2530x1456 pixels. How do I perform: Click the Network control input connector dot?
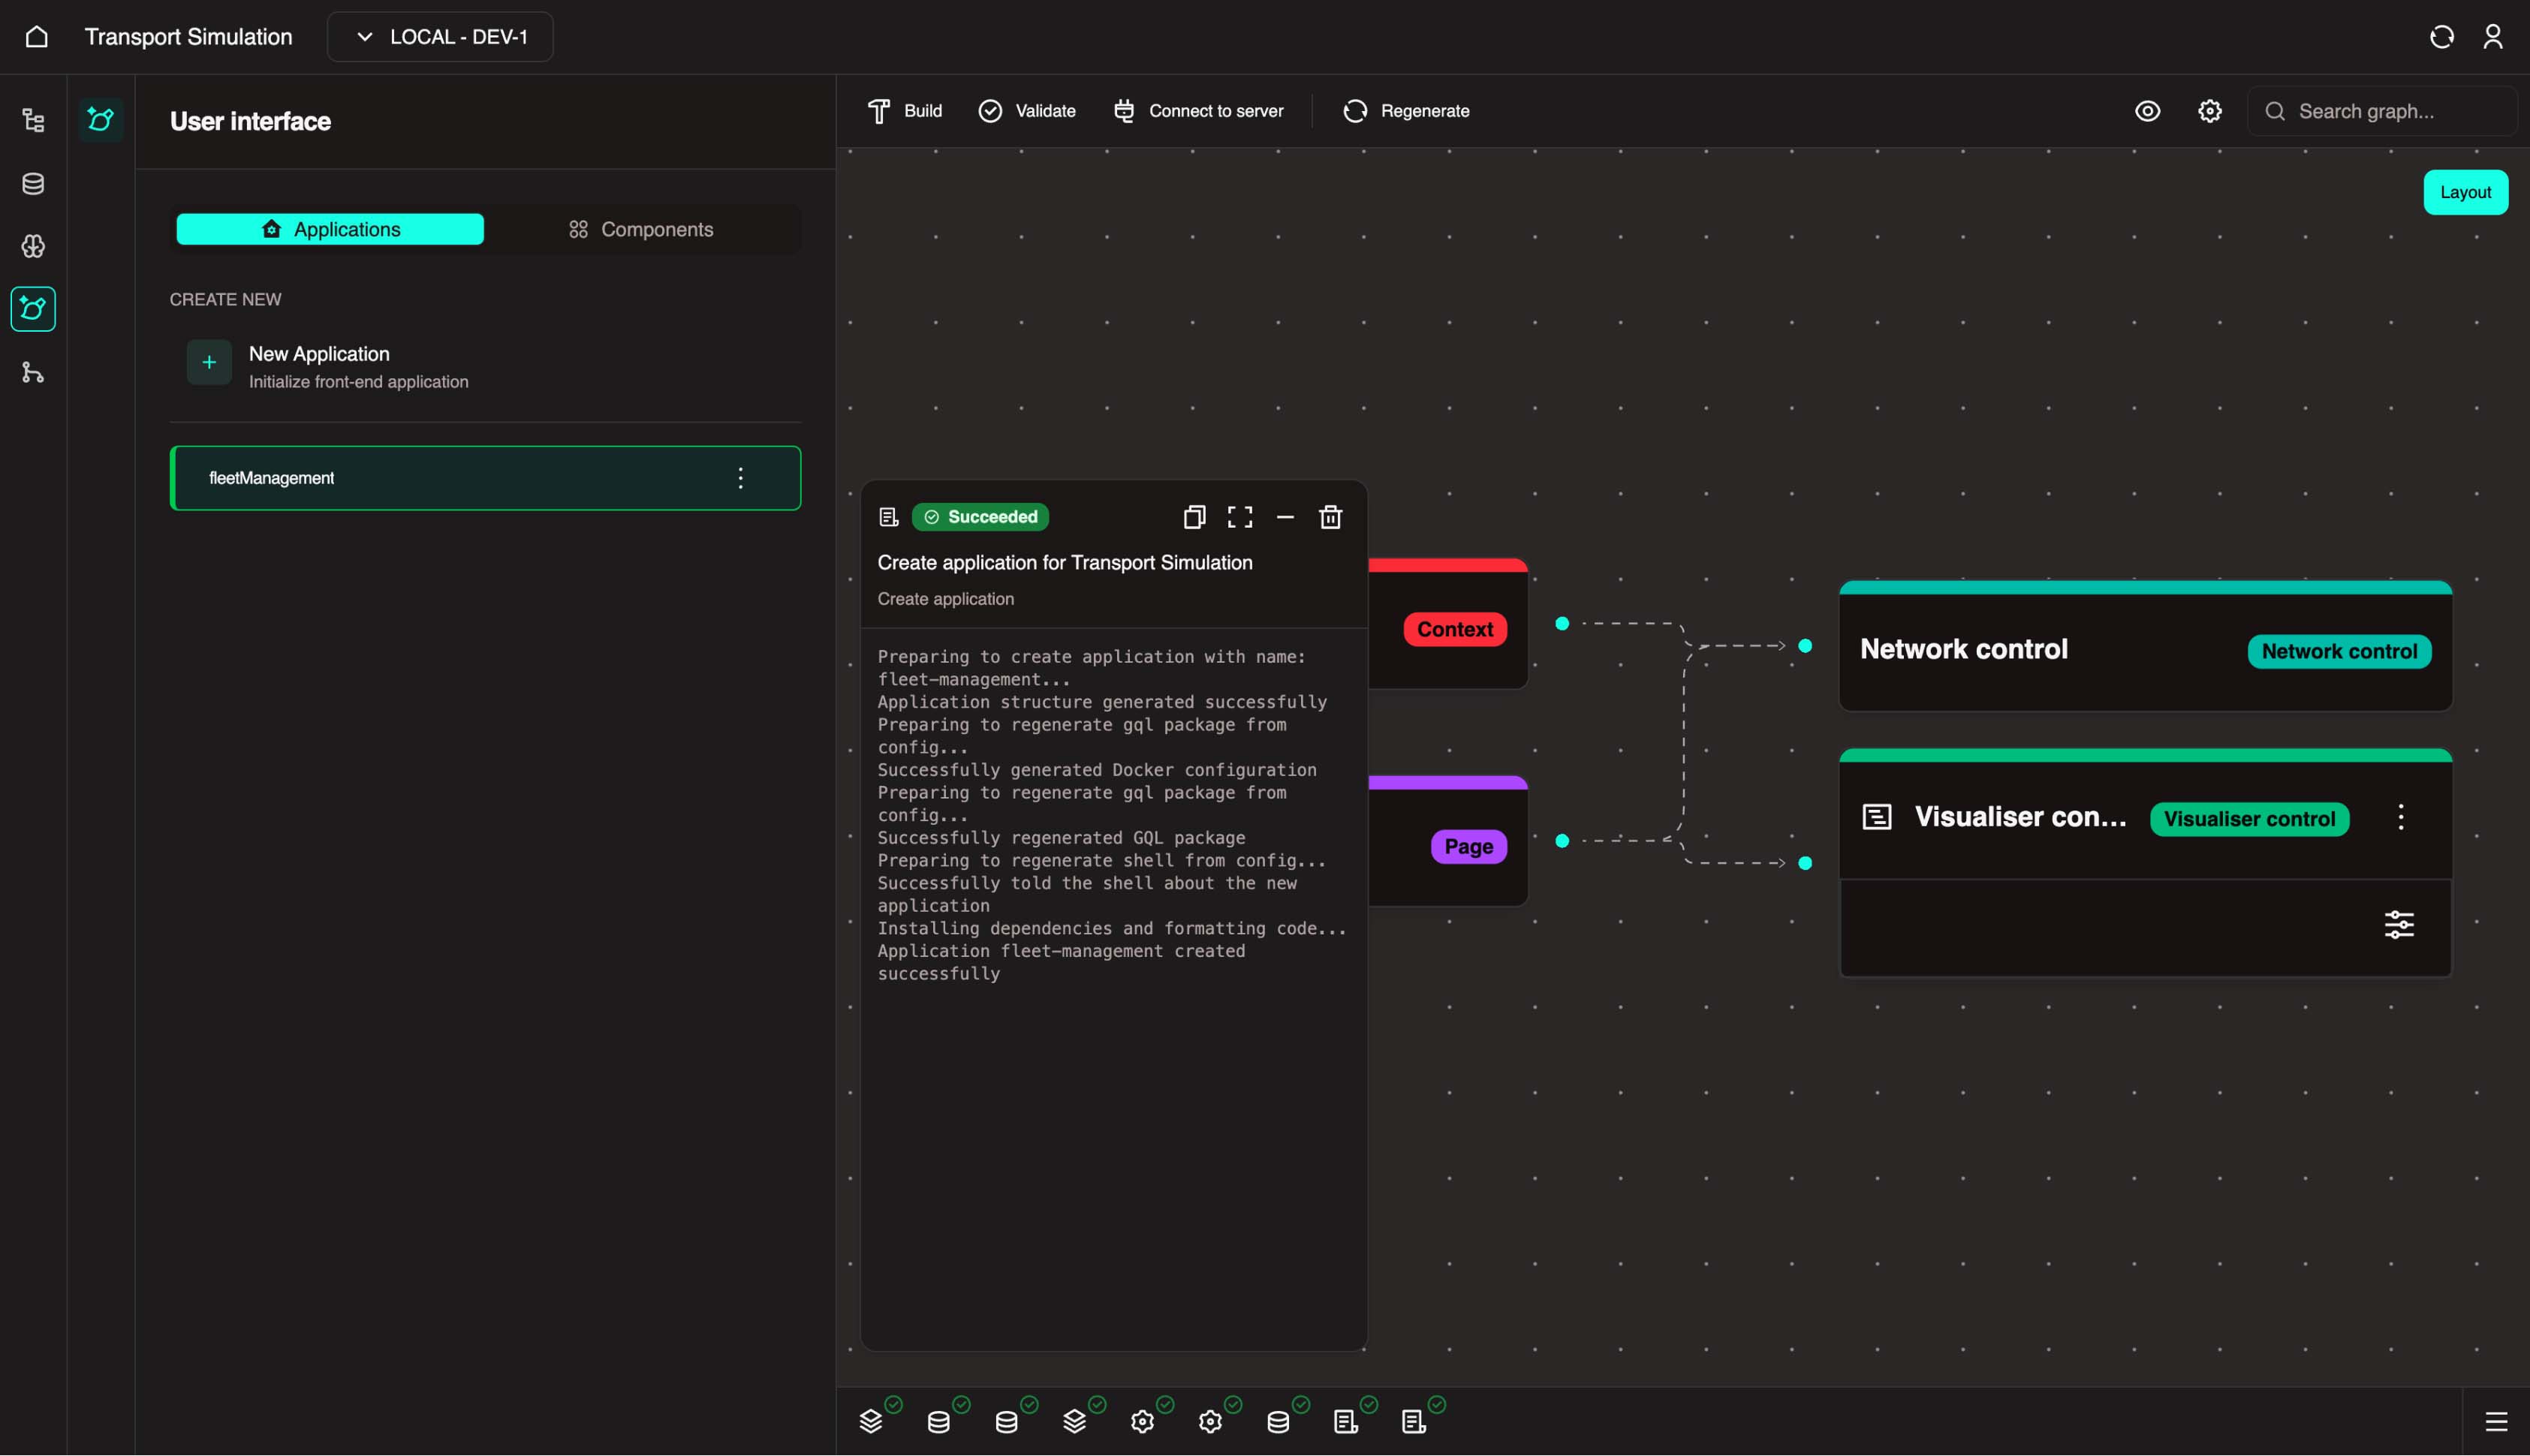[x=1805, y=645]
